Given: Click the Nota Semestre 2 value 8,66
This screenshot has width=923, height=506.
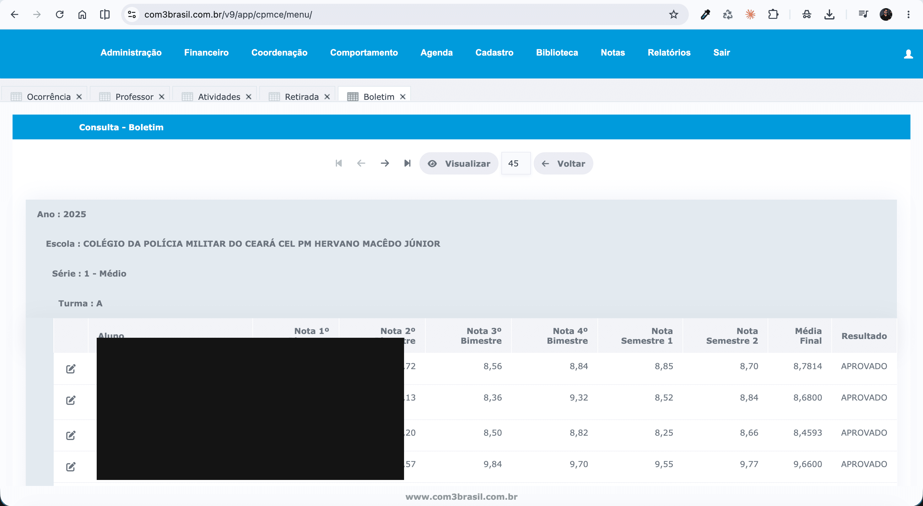Looking at the screenshot, I should [x=749, y=433].
